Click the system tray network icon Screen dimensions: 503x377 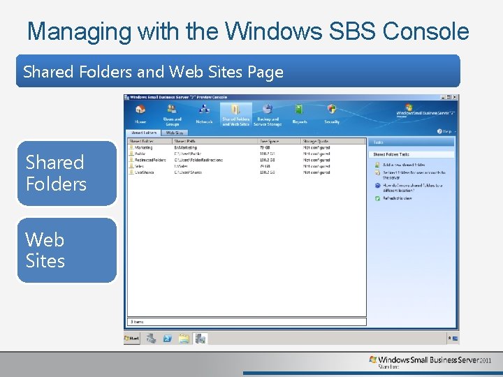(x=455, y=338)
